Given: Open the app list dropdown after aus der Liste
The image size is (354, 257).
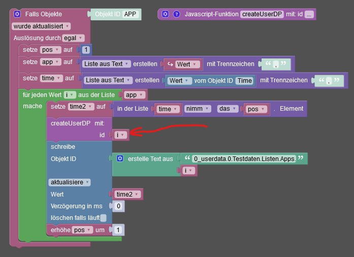Looking at the screenshot, I should click(134, 95).
